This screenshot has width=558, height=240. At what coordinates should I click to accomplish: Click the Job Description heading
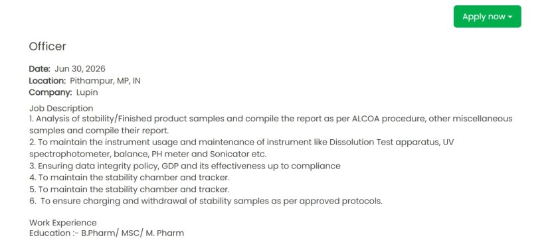[x=61, y=108]
